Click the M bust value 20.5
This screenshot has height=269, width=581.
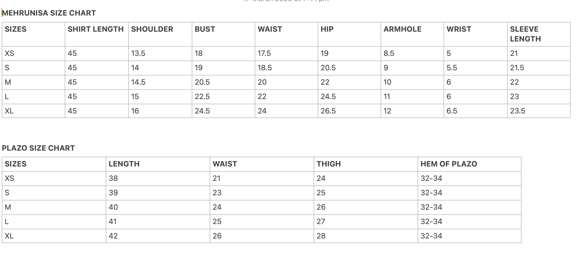click(x=224, y=82)
